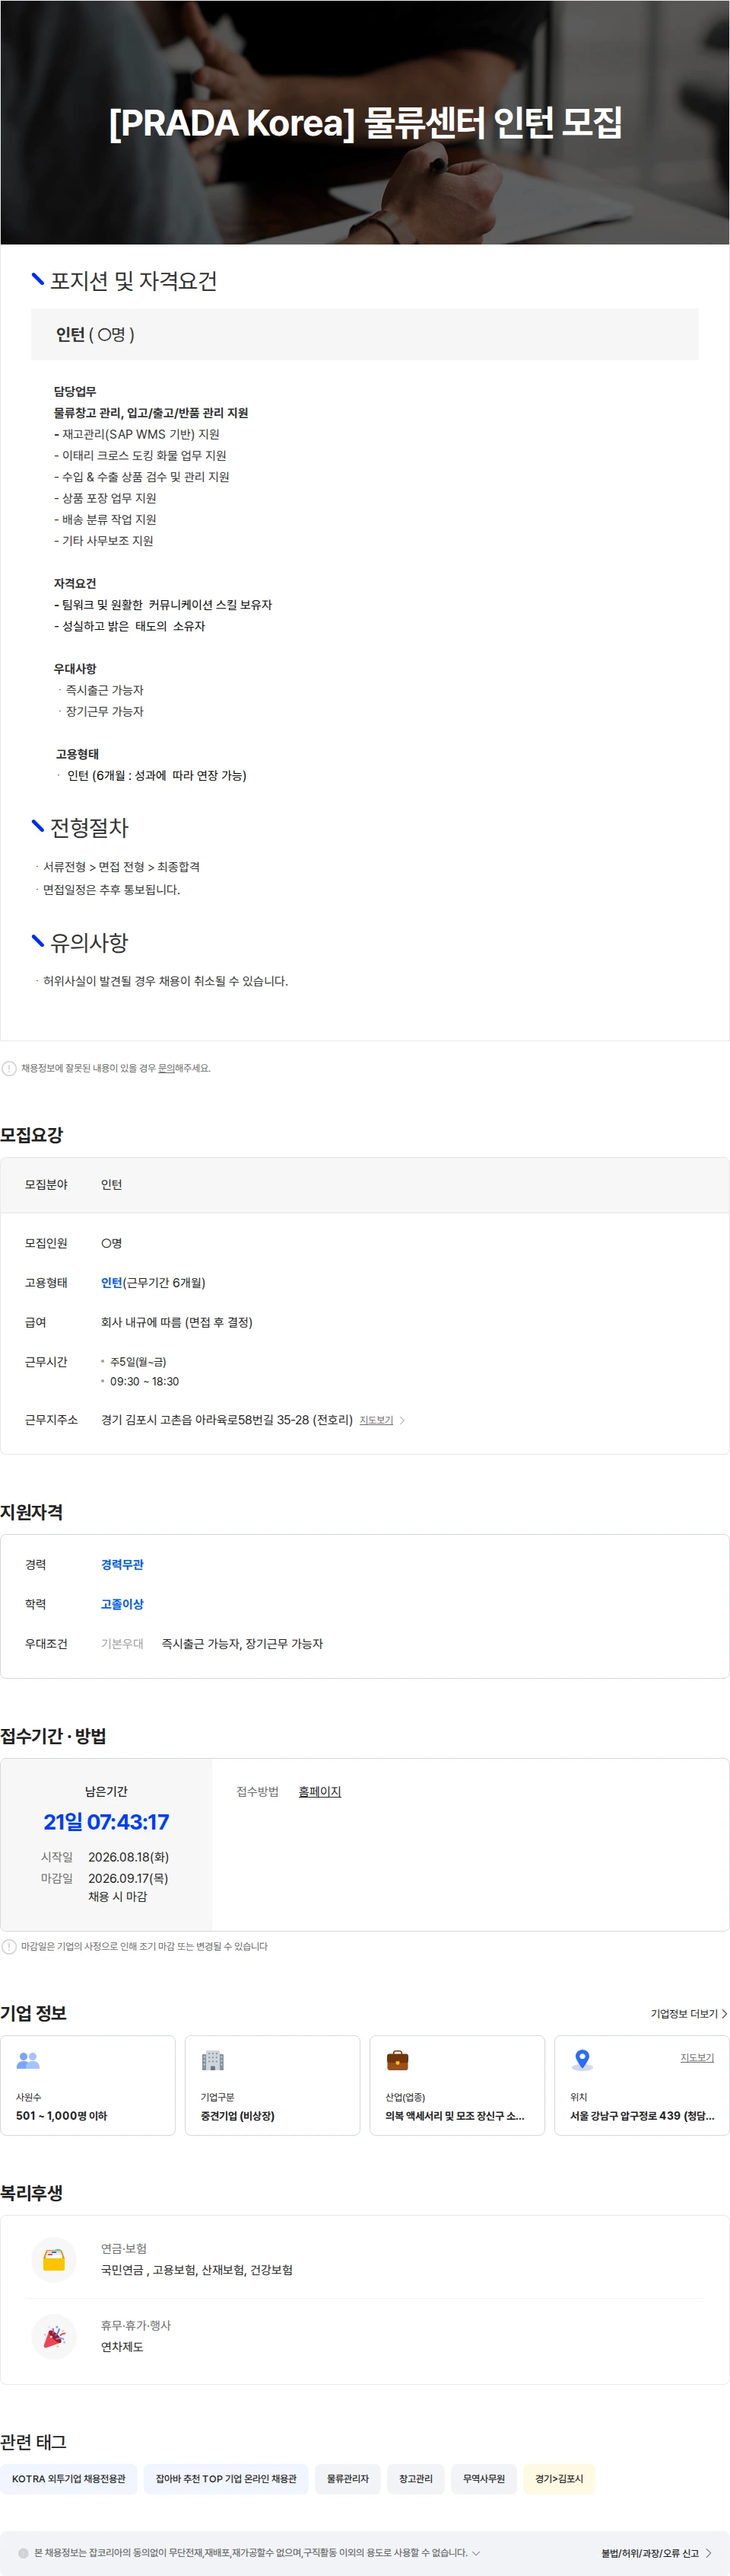Click the company type building icon
Screen dimensions: 730x2576
pos(213,2060)
